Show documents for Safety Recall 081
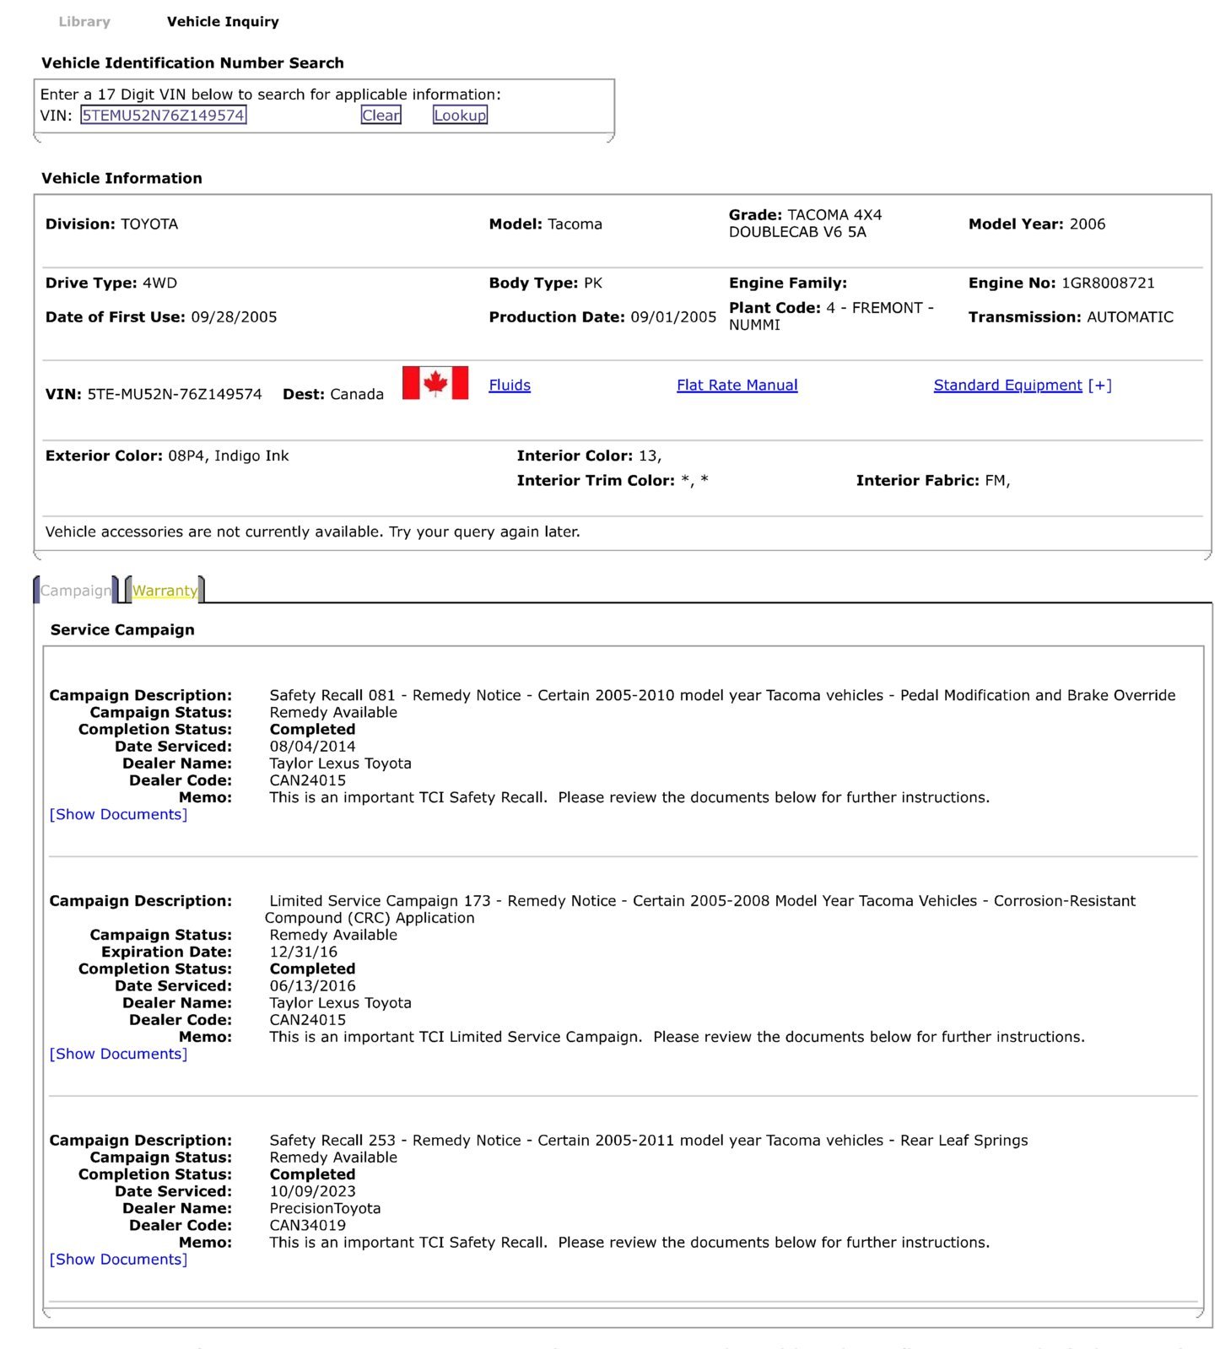This screenshot has height=1349, width=1220. [x=118, y=815]
